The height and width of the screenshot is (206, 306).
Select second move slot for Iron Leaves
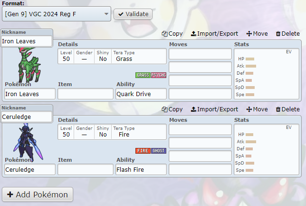pyautogui.click(x=200, y=67)
